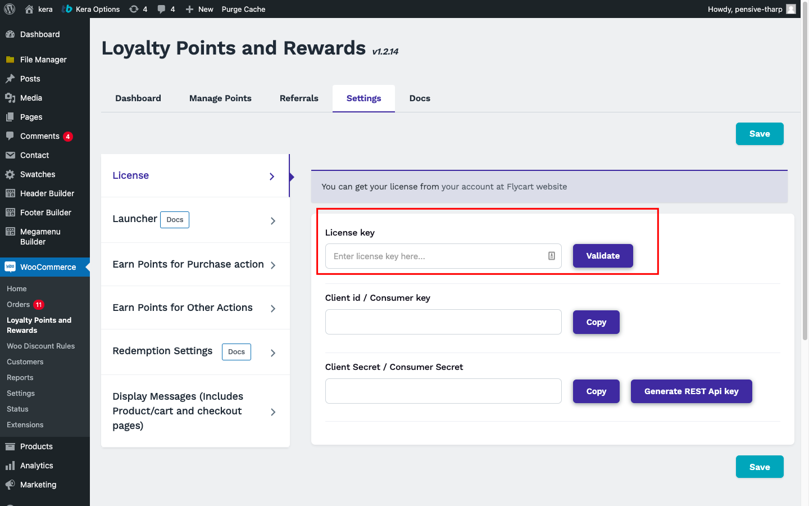
Task: Click the plus New icon
Action: [189, 9]
